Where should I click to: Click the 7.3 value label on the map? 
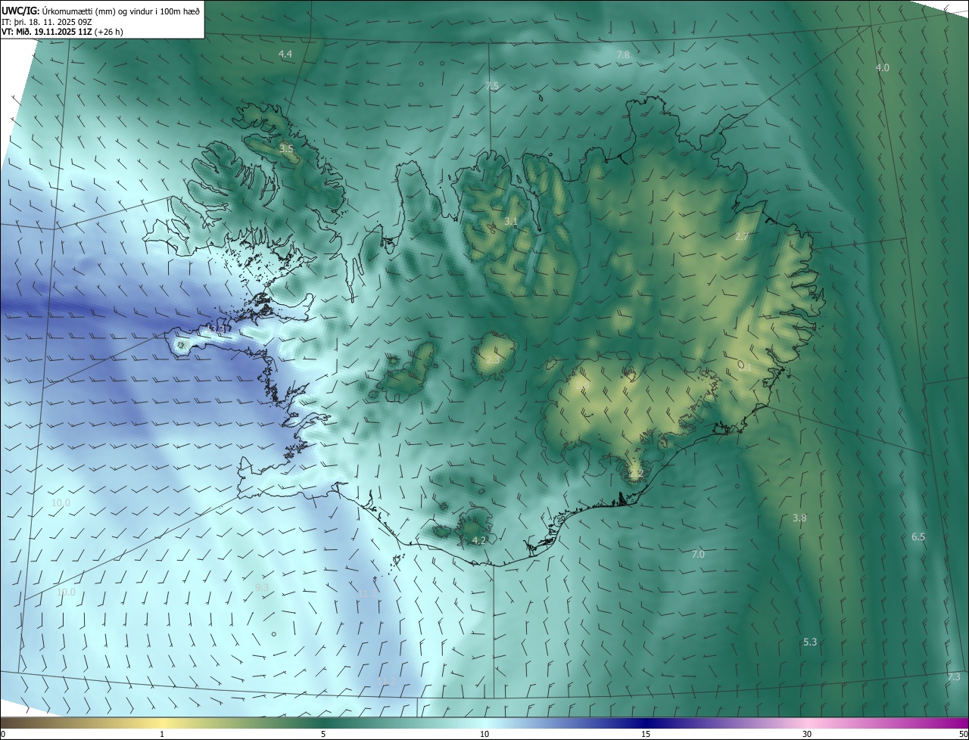point(954,676)
